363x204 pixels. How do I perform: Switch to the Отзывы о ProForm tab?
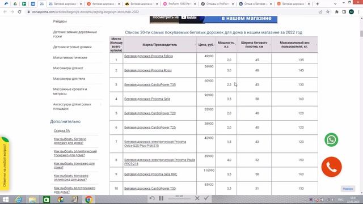218,4
